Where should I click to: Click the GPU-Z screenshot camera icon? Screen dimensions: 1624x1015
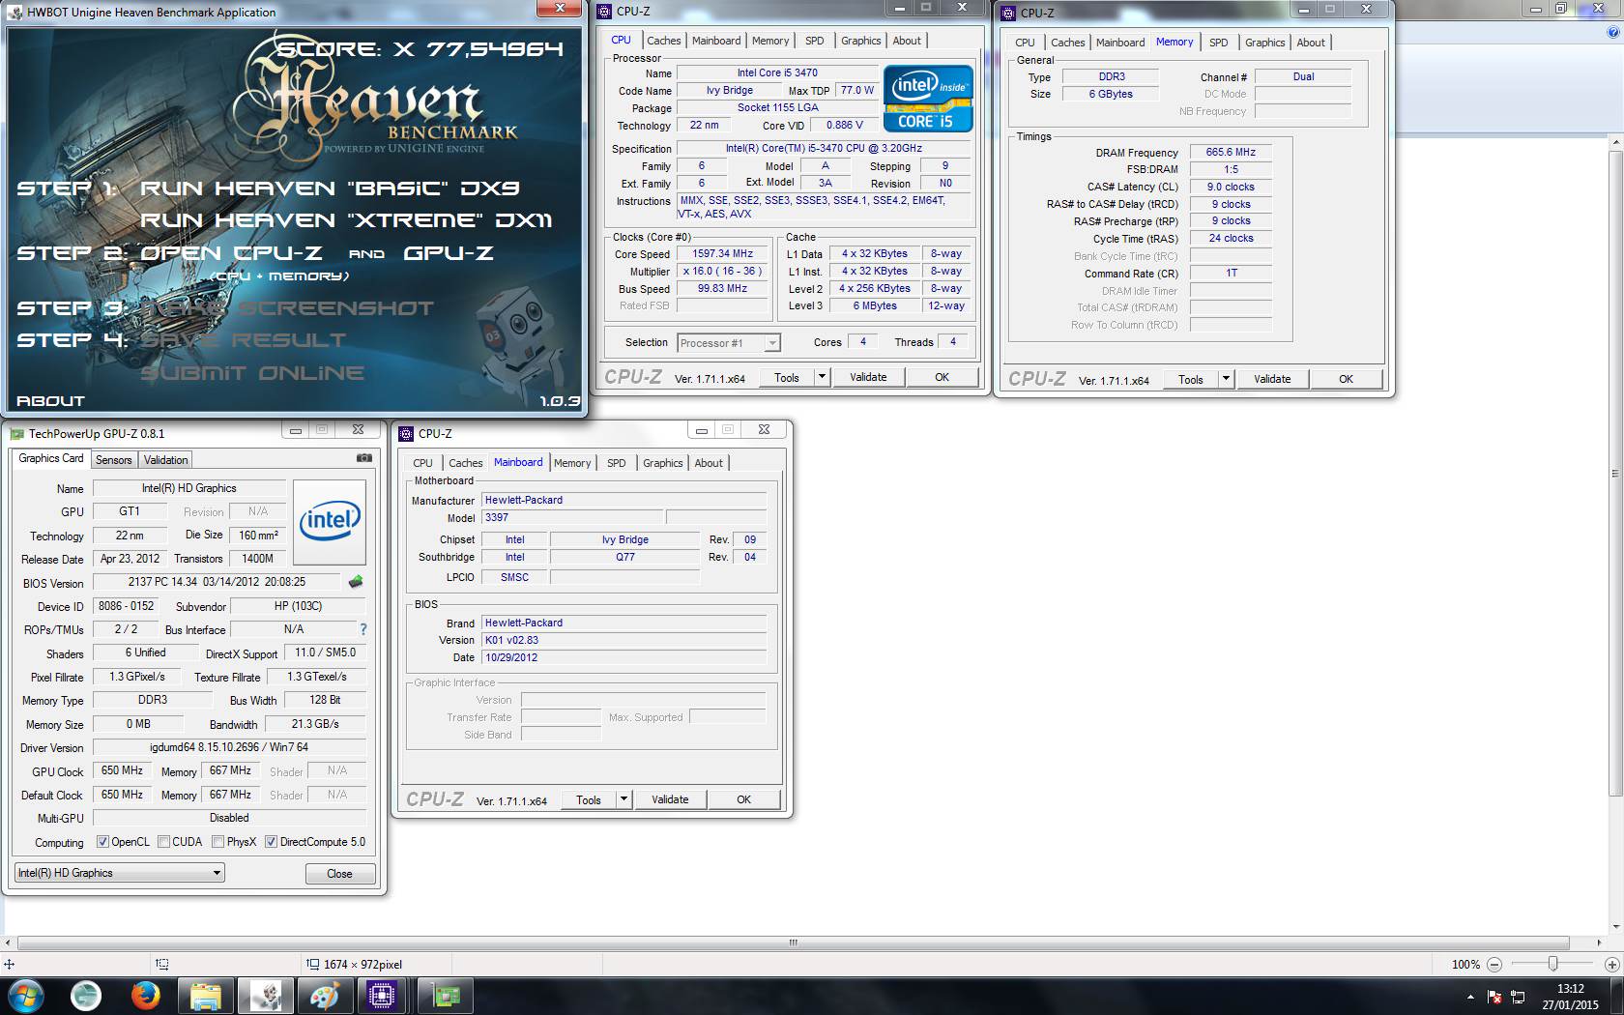364,458
